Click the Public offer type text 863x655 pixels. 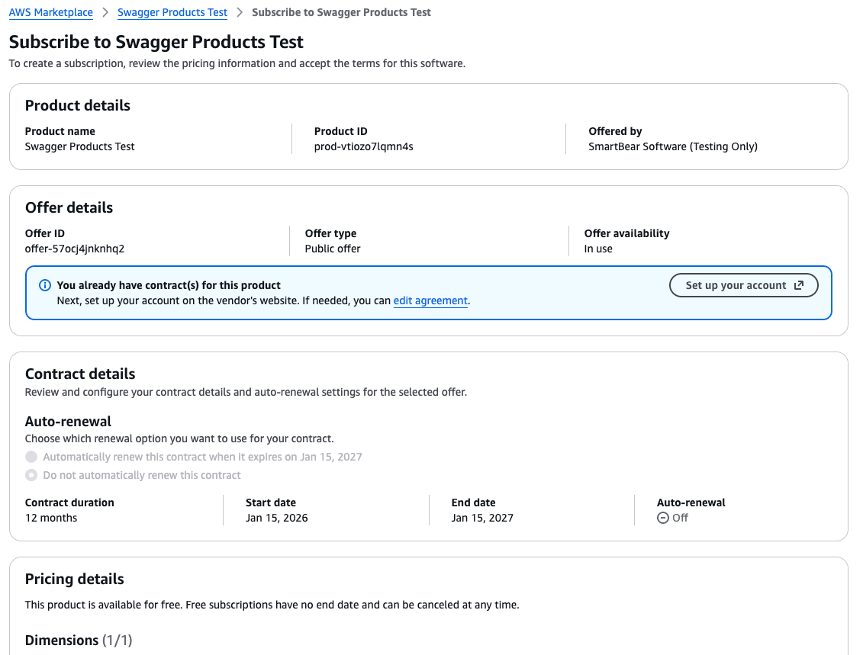(x=331, y=249)
